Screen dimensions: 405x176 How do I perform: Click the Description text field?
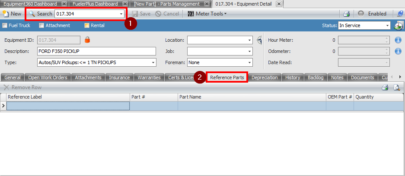coord(96,51)
